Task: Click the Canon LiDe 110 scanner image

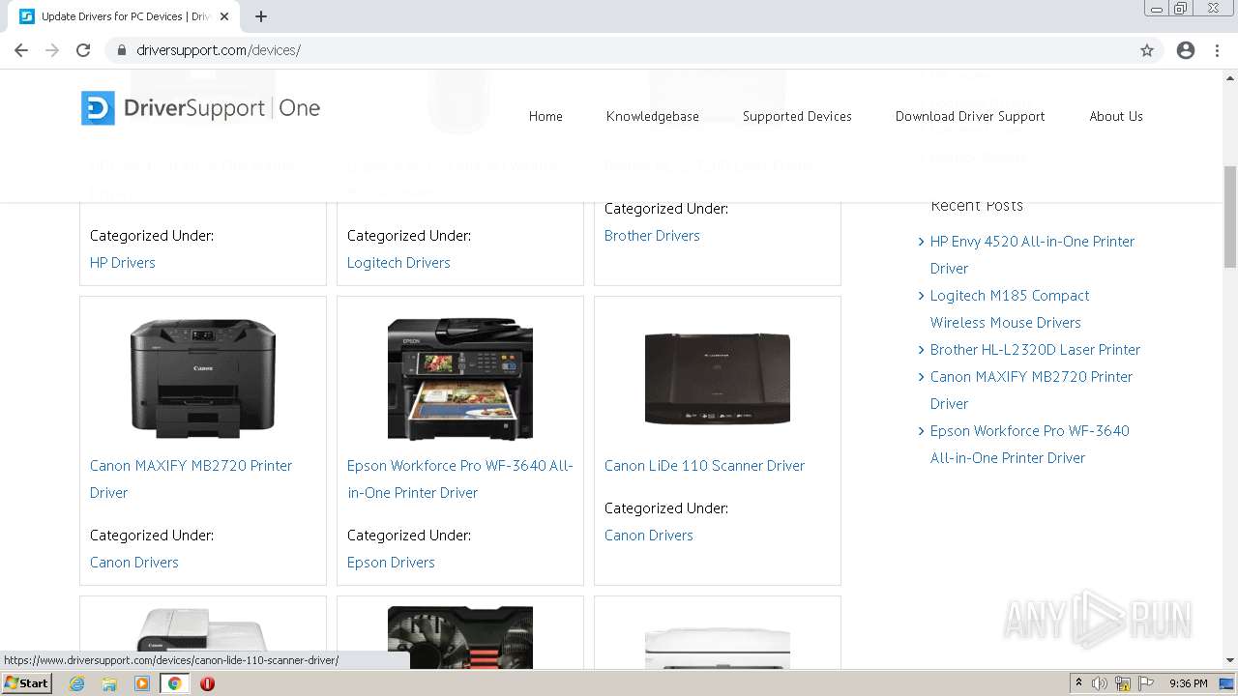Action: pyautogui.click(x=718, y=378)
